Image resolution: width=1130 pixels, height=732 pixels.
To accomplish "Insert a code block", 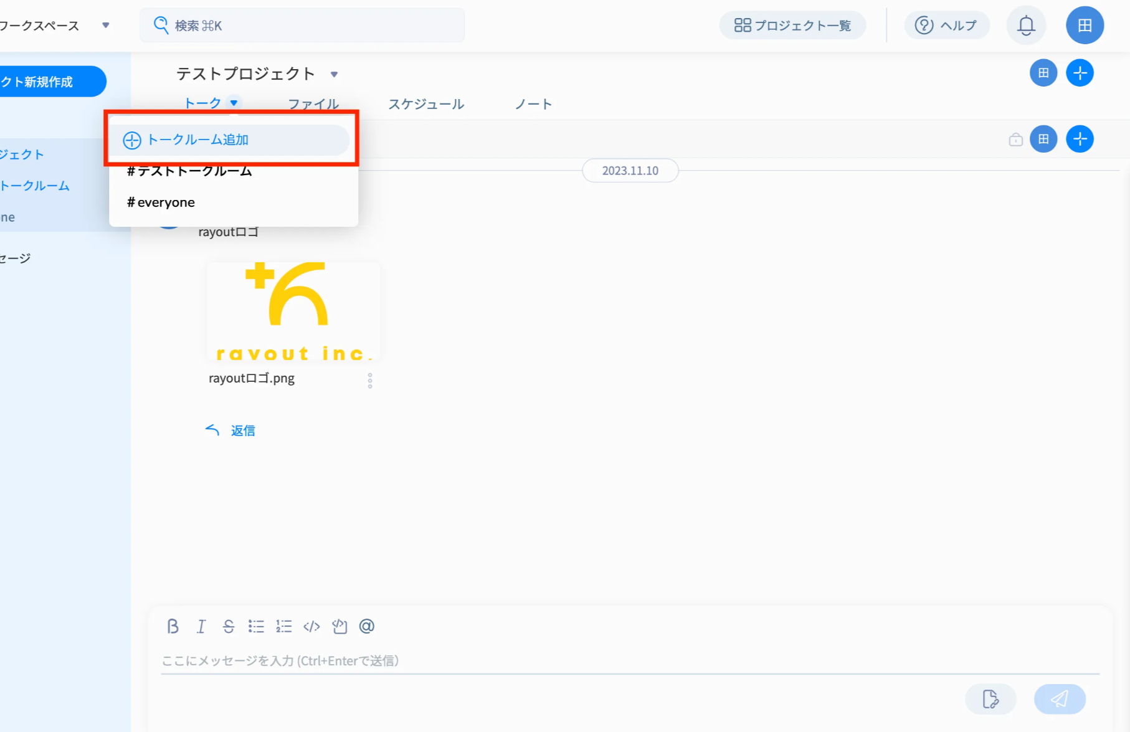I will coord(311,626).
